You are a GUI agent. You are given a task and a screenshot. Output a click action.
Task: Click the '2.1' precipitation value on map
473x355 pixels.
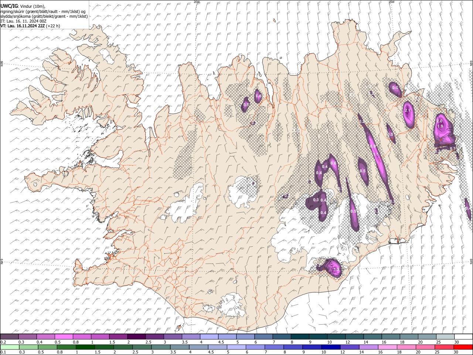[408, 111]
